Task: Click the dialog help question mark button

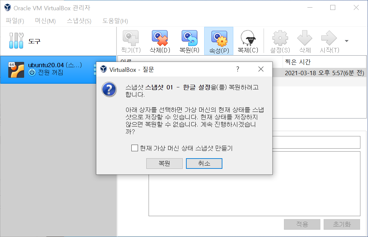Action: [x=238, y=69]
